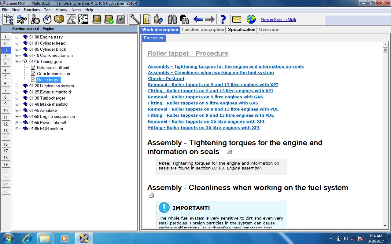Viewport: 391px width, 244px height.
Task: Open the Functions menu
Action: 32,10
